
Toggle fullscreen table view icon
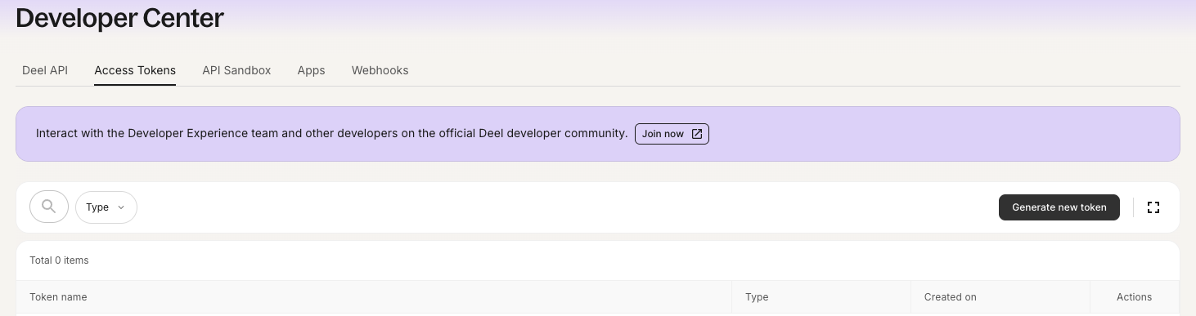point(1153,207)
